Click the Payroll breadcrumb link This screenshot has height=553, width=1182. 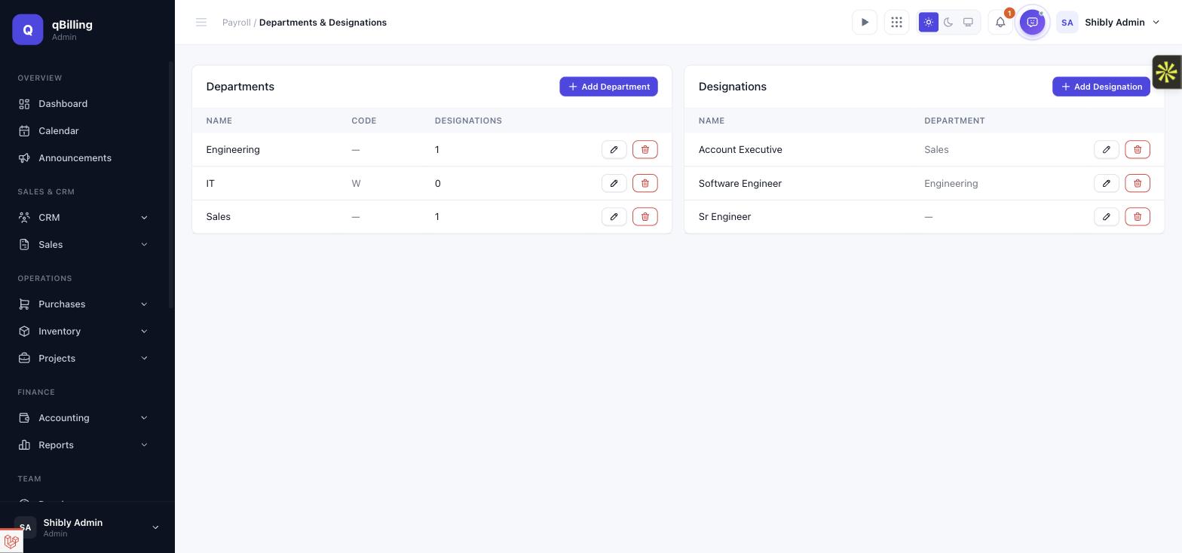point(236,23)
